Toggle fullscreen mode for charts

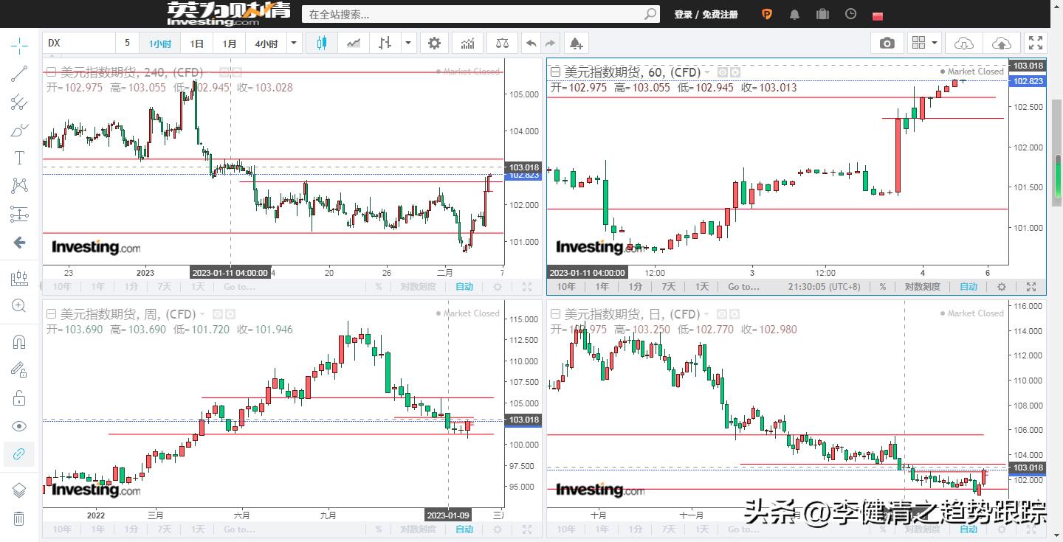1036,44
